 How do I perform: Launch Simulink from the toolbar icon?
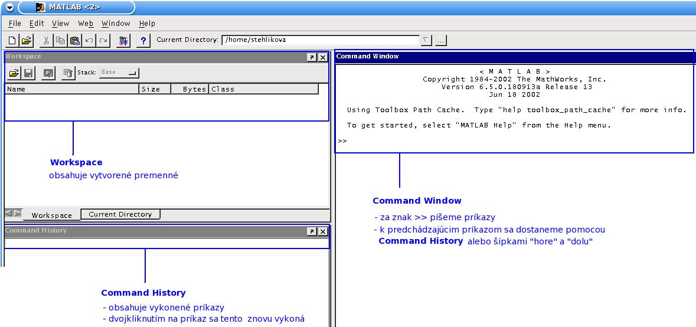point(123,41)
